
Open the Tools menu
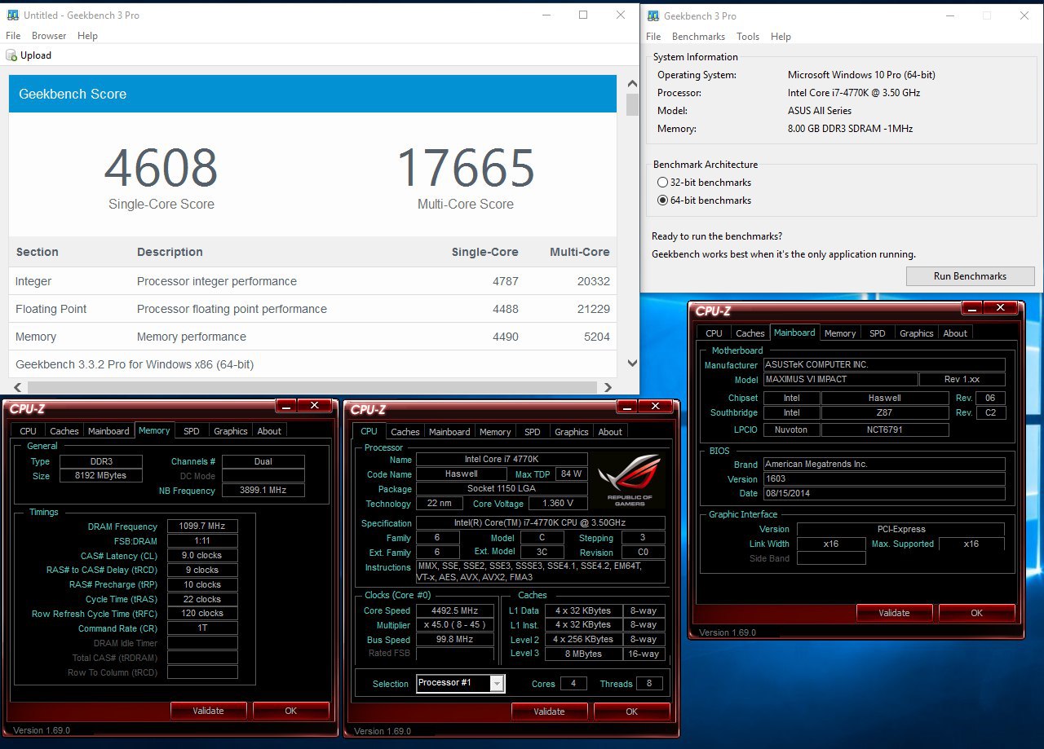point(748,37)
